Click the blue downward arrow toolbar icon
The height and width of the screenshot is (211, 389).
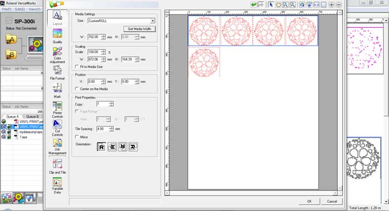pyautogui.click(x=309, y=4)
